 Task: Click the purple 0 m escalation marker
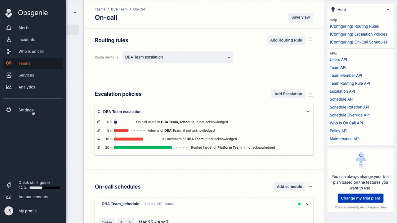tap(115, 122)
